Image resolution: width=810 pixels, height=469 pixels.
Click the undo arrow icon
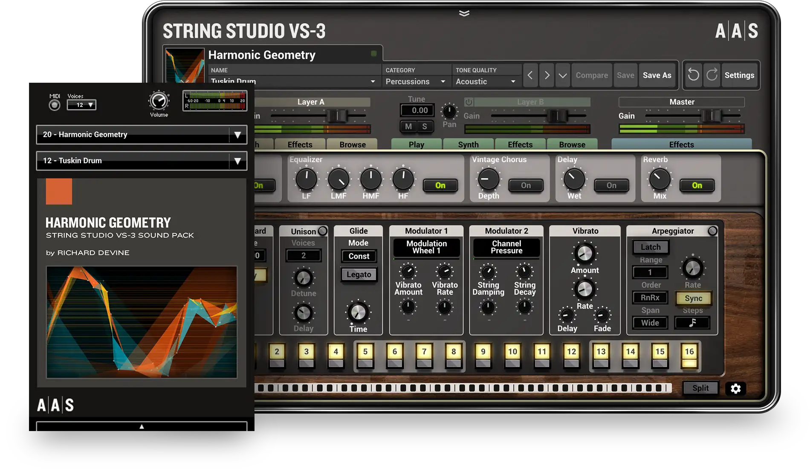click(x=694, y=75)
